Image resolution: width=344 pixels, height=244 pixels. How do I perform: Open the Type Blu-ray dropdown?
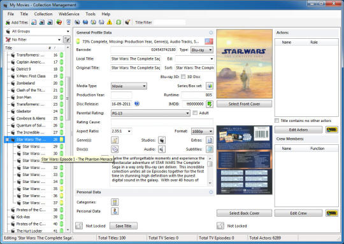click(x=201, y=50)
